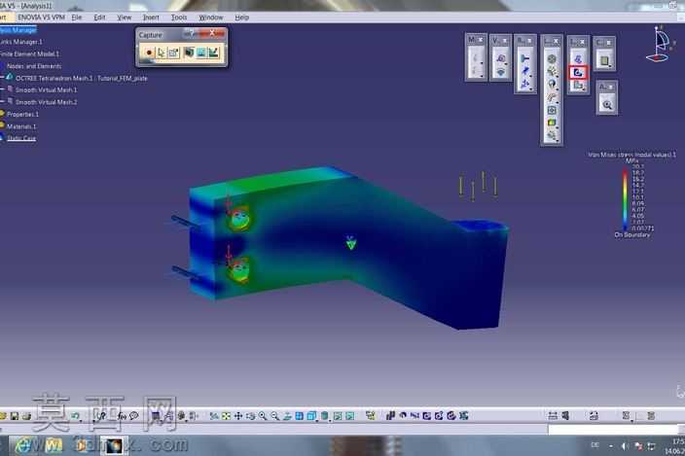
Task: Open the Help menu
Action: (241, 18)
